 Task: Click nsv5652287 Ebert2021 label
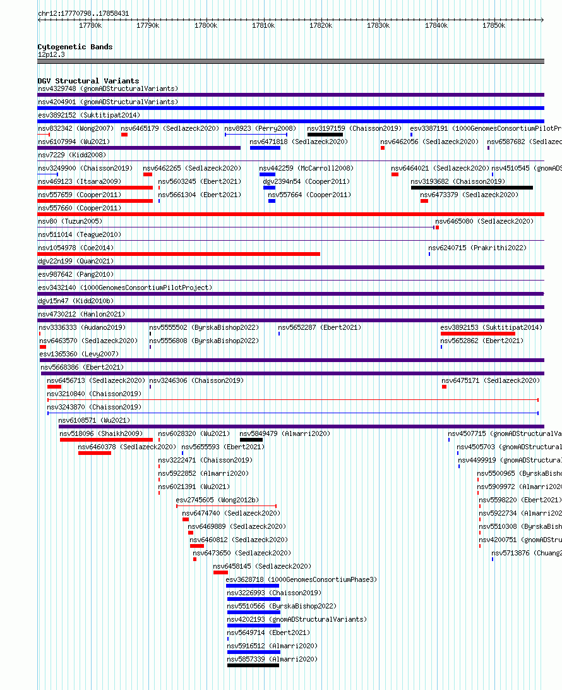(x=320, y=327)
